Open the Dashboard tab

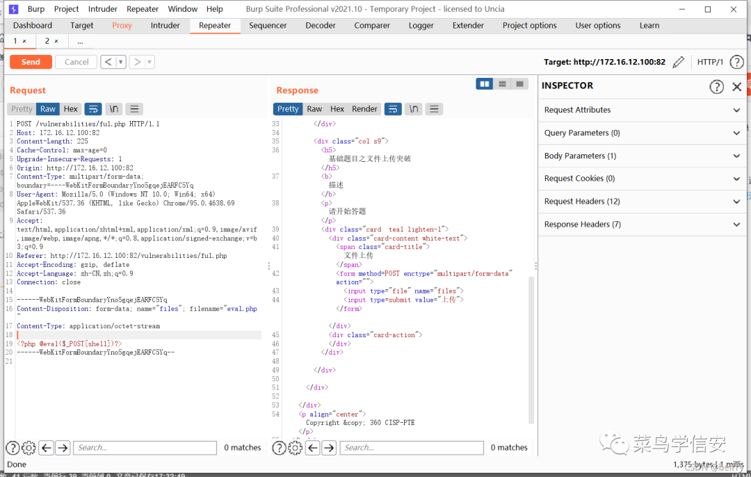pos(33,26)
